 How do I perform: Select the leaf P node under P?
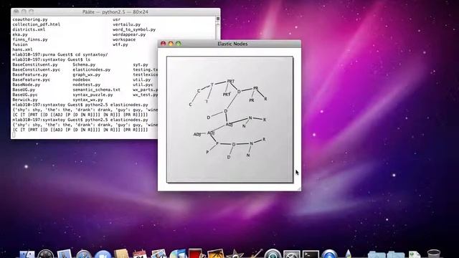coord(207,152)
